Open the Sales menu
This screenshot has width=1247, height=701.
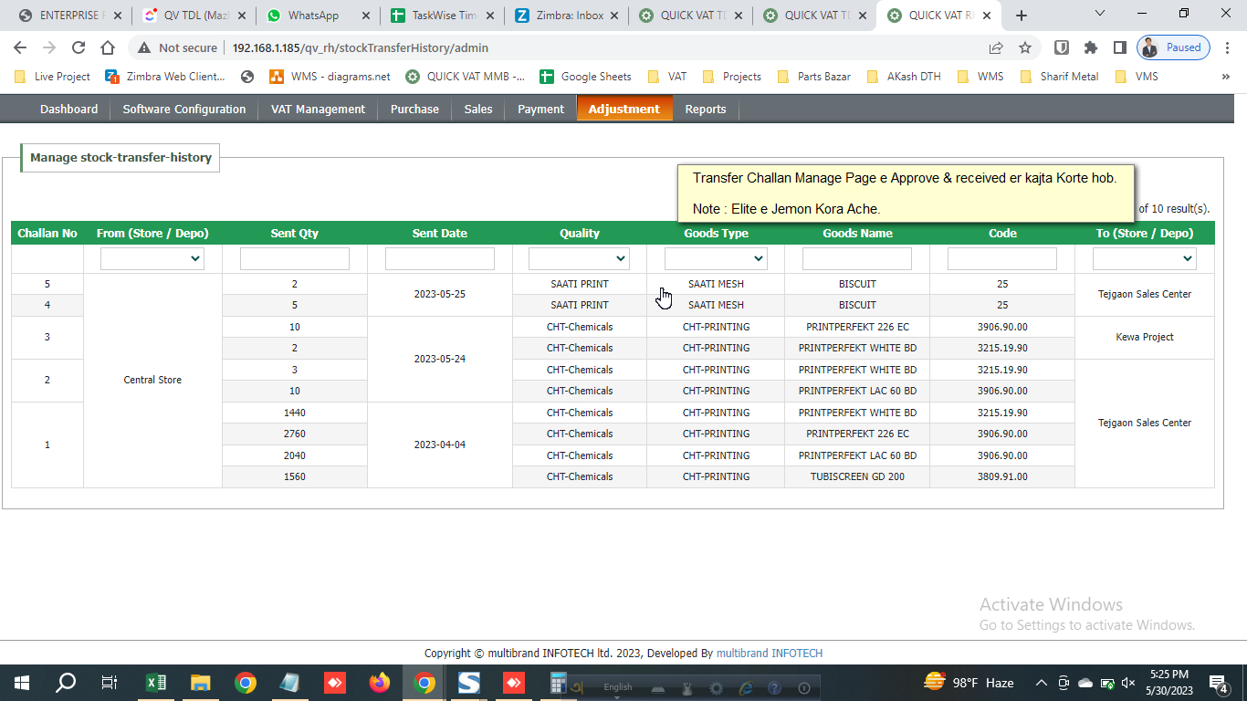tap(478, 109)
